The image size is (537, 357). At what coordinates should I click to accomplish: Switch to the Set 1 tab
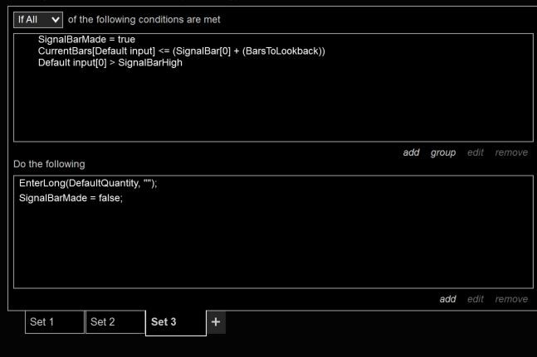55,322
